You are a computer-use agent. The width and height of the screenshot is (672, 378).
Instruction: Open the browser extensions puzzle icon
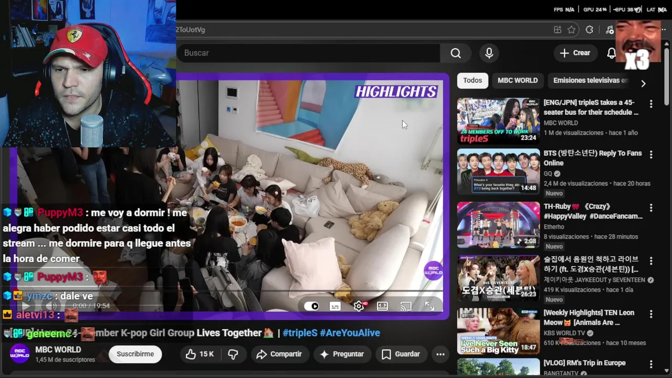pos(590,30)
